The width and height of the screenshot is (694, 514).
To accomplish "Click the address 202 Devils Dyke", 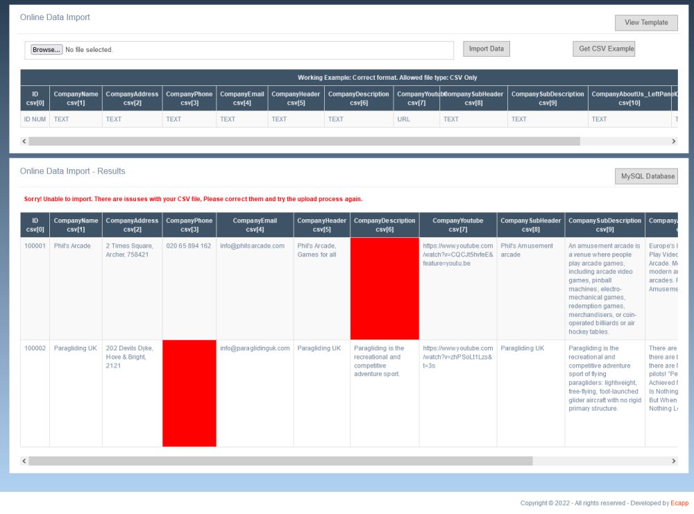I will coord(129,357).
